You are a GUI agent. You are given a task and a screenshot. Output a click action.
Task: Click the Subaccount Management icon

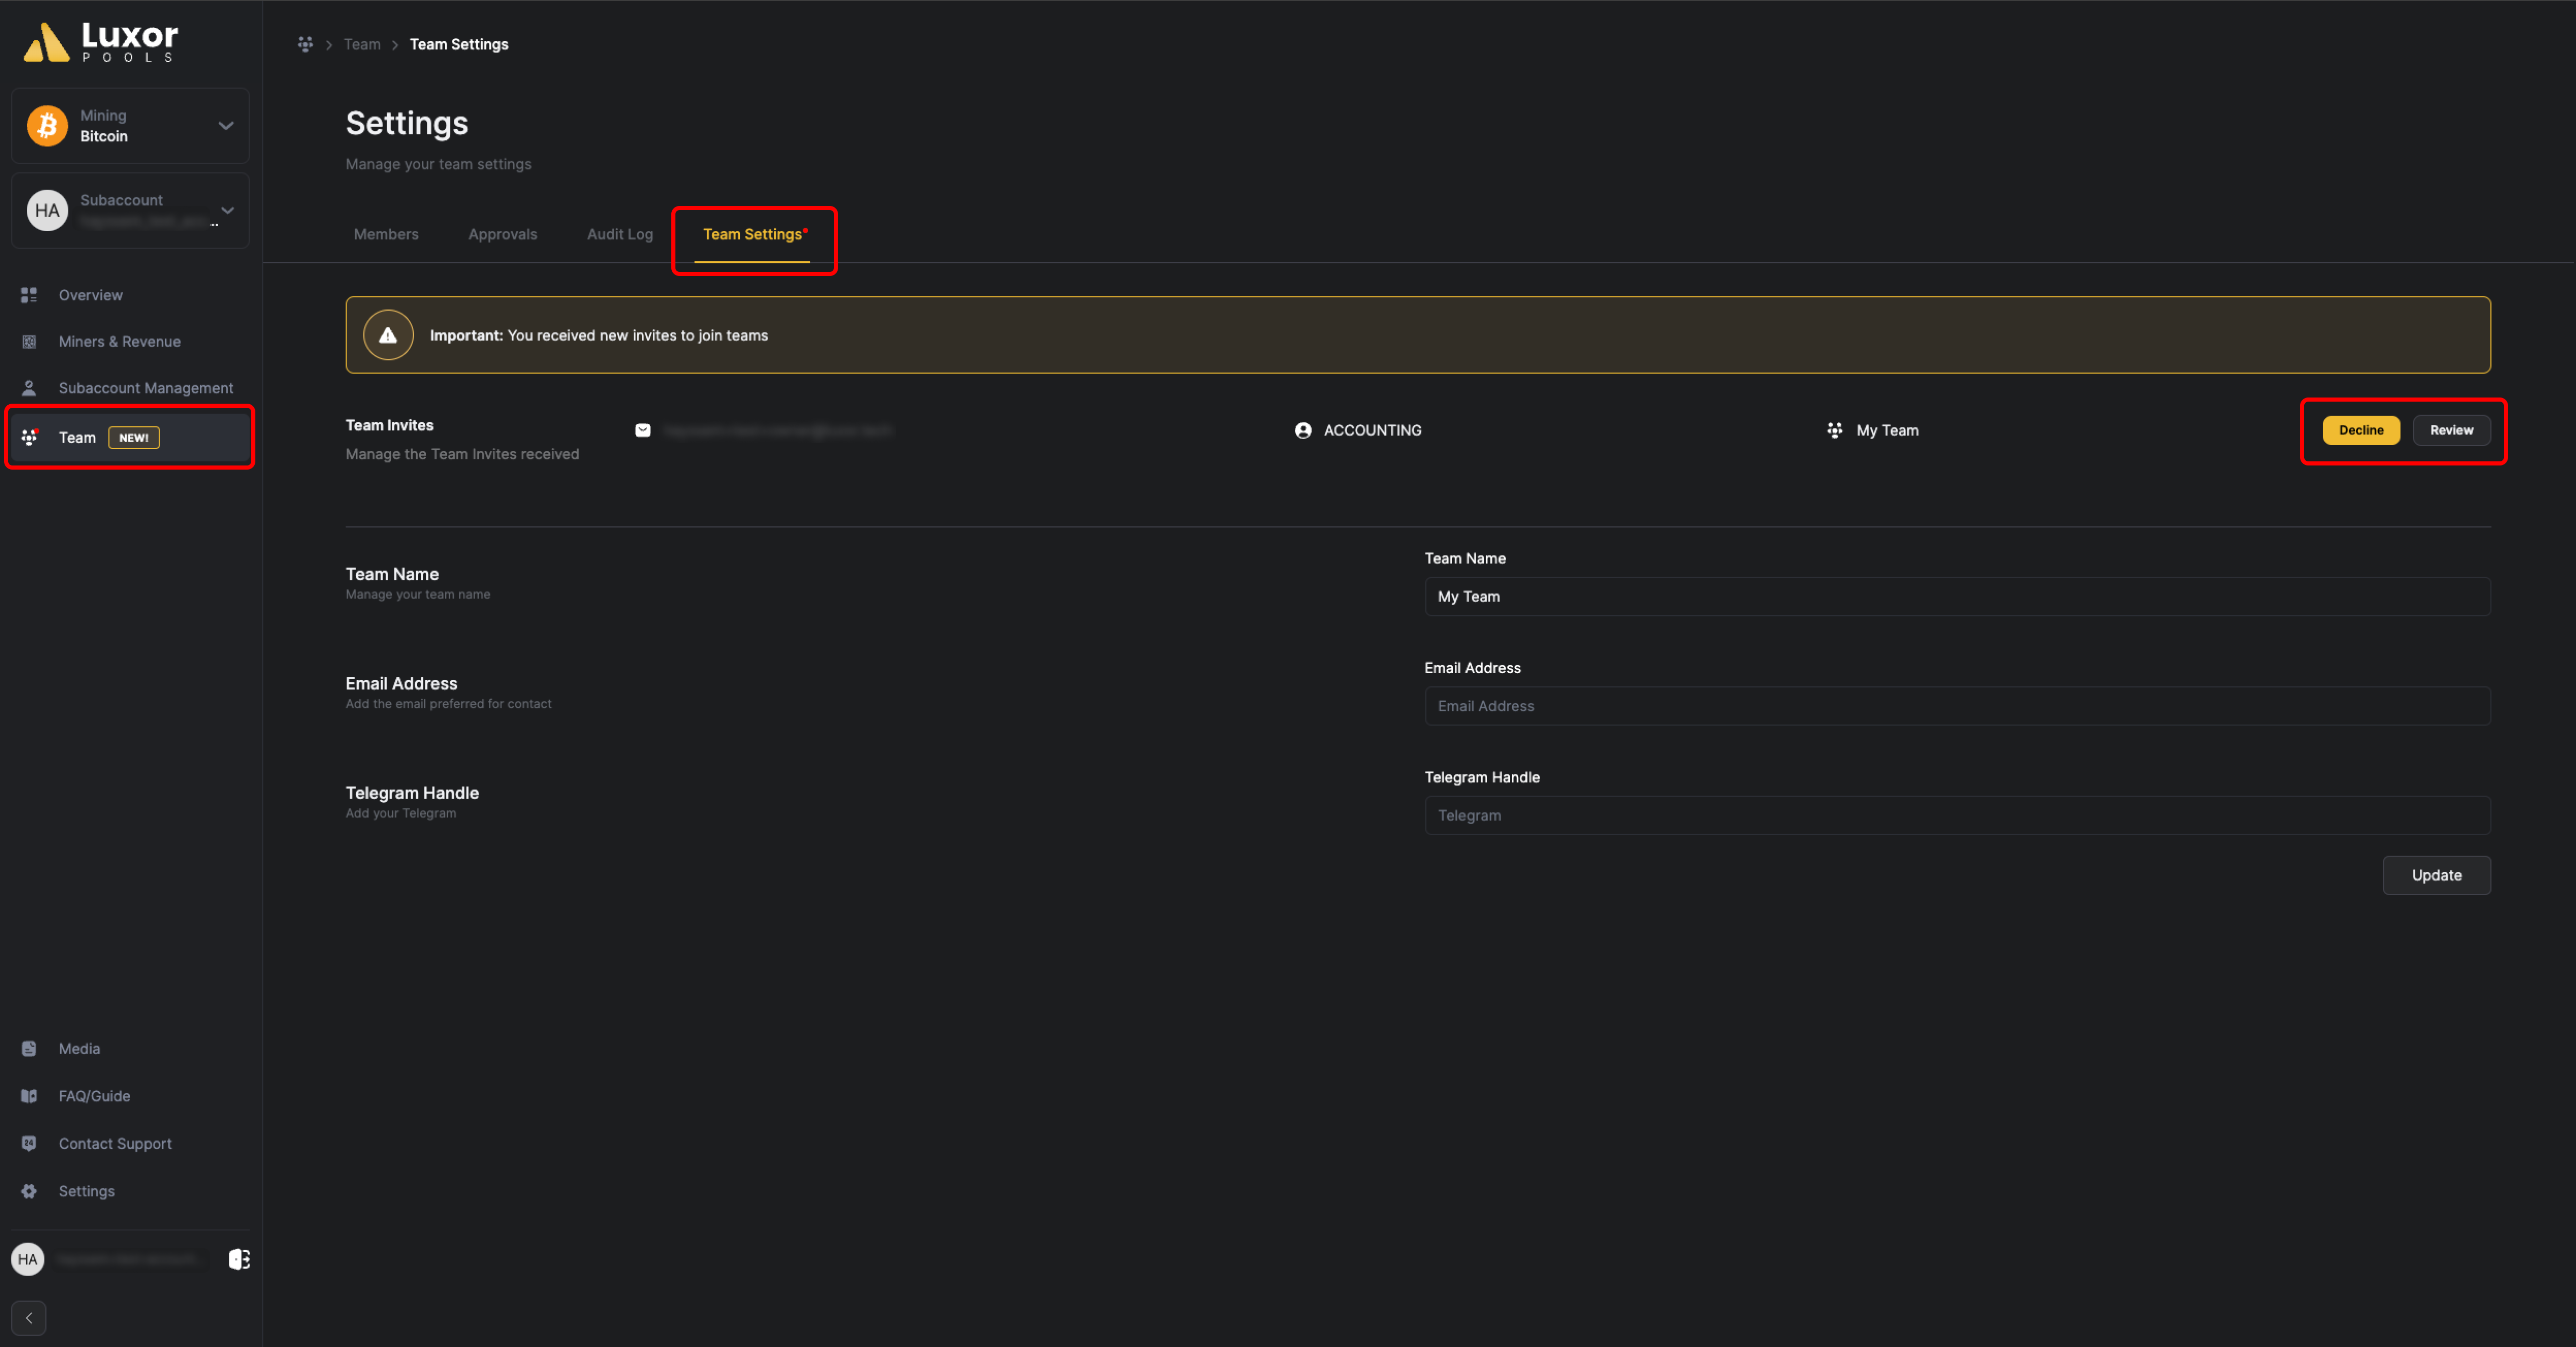click(31, 387)
